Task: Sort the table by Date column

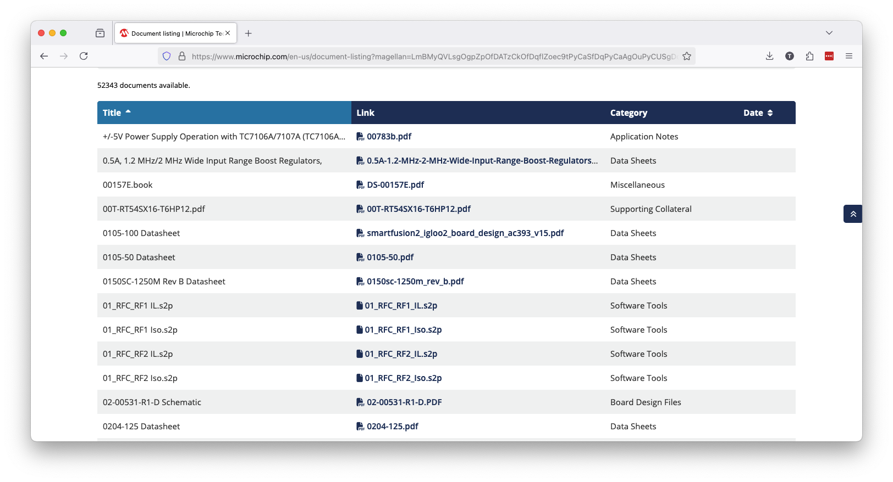Action: [x=758, y=113]
